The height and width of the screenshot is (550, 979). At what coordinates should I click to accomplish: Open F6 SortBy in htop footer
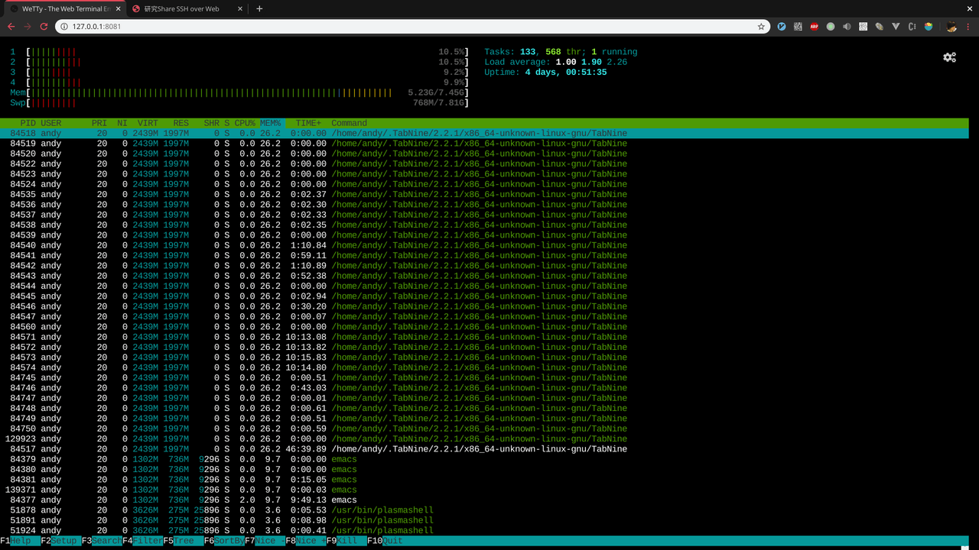(225, 541)
